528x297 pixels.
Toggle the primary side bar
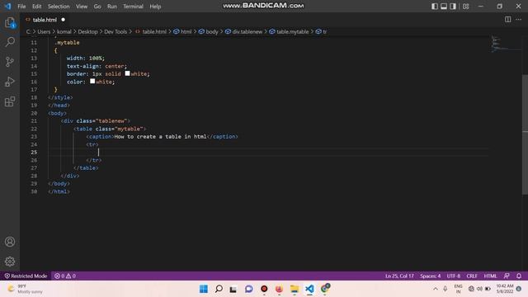coord(435,6)
